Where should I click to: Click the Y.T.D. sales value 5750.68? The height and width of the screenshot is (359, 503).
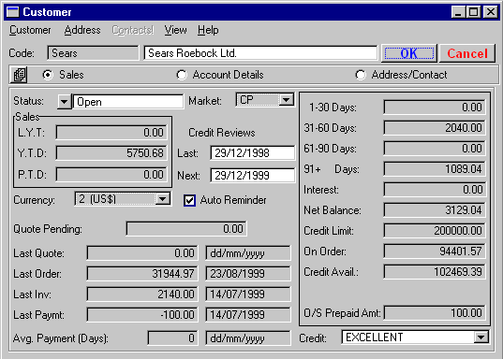(111, 153)
